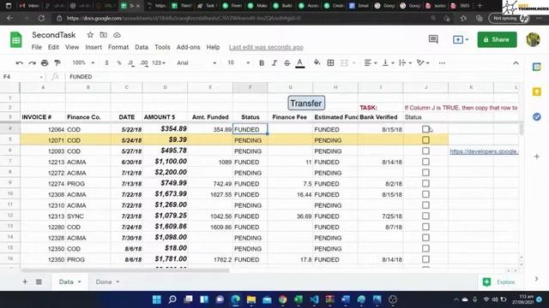Open the Google Sheets home icon

pos(15,39)
